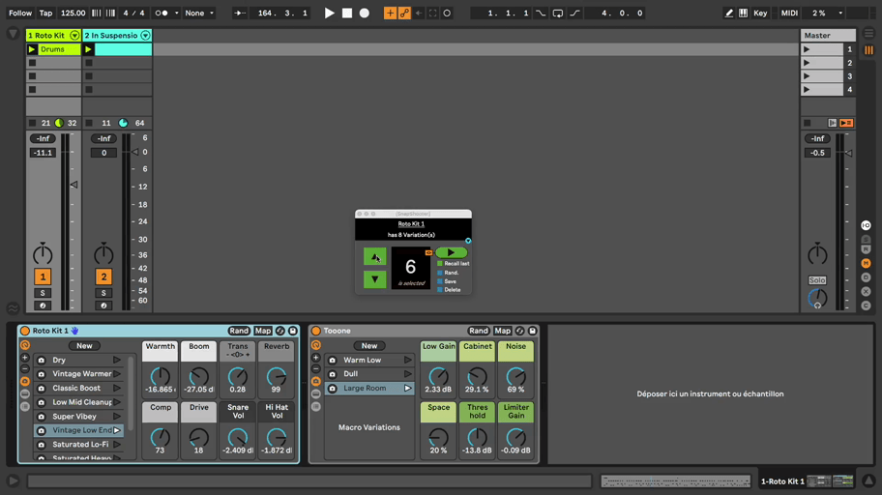Launch the Vintage Warmer variation

tap(117, 374)
